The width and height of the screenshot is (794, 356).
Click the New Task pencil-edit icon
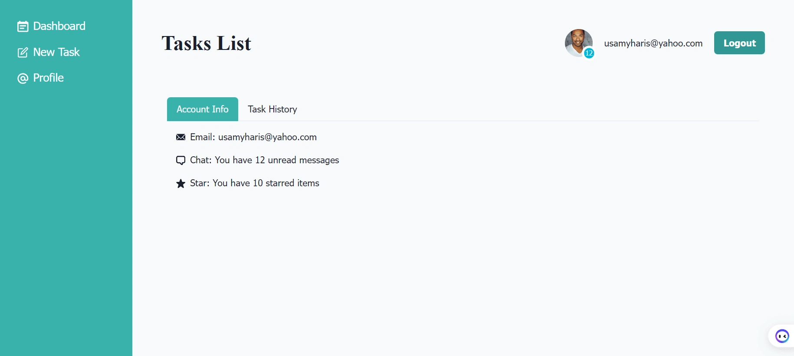coord(23,53)
